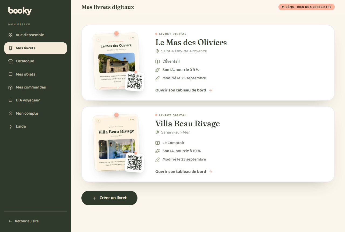Screen dimensions: 345x232
Task: Click the Catalogue storefront icon
Action: click(11, 61)
